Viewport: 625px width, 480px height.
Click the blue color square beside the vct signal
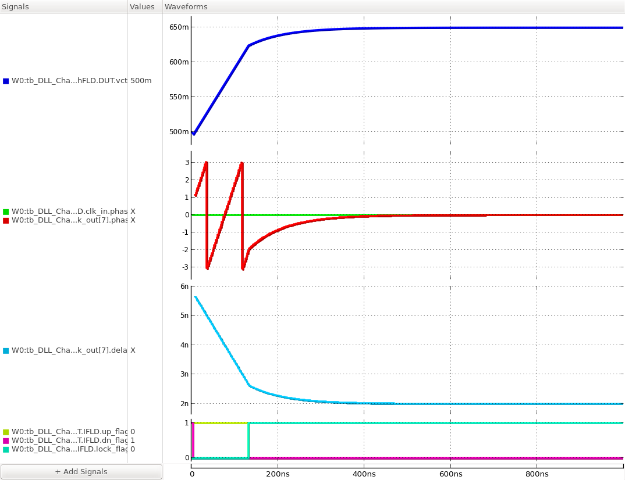pyautogui.click(x=5, y=81)
